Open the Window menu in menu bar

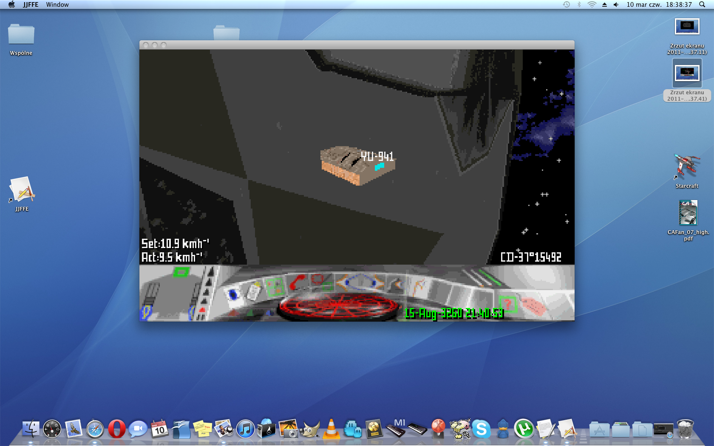pyautogui.click(x=57, y=5)
